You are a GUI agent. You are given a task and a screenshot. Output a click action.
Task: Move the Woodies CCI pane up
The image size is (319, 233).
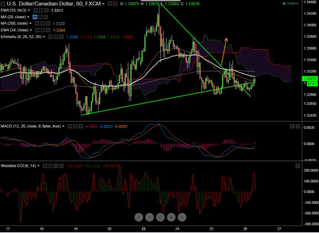298,166
